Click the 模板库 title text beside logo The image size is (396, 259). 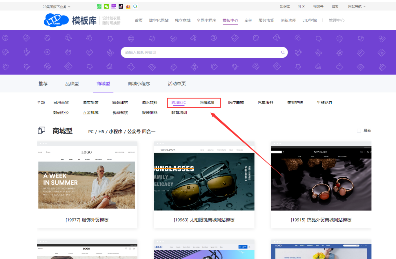coord(84,20)
